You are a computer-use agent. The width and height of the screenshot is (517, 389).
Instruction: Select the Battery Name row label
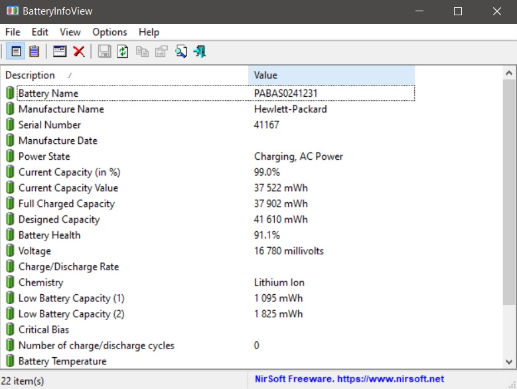tap(48, 93)
